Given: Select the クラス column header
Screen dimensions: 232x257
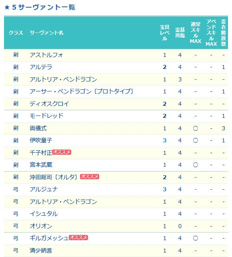Looking at the screenshot, I should point(16,32).
